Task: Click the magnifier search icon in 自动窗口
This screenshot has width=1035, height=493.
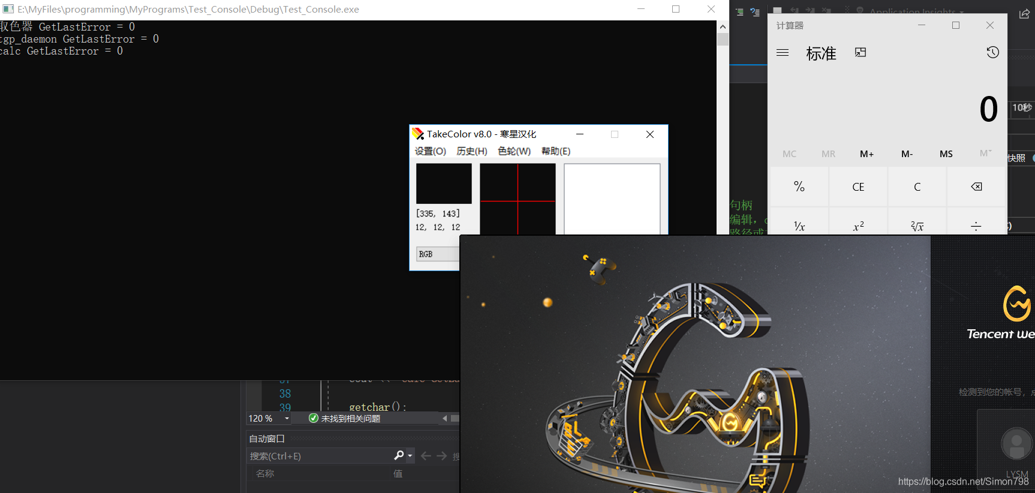Action: click(399, 456)
